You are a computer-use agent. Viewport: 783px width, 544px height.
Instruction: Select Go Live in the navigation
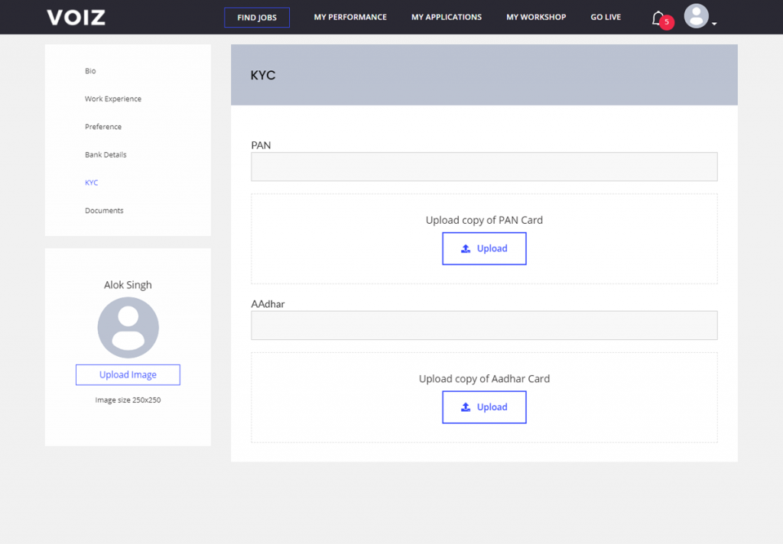point(606,17)
